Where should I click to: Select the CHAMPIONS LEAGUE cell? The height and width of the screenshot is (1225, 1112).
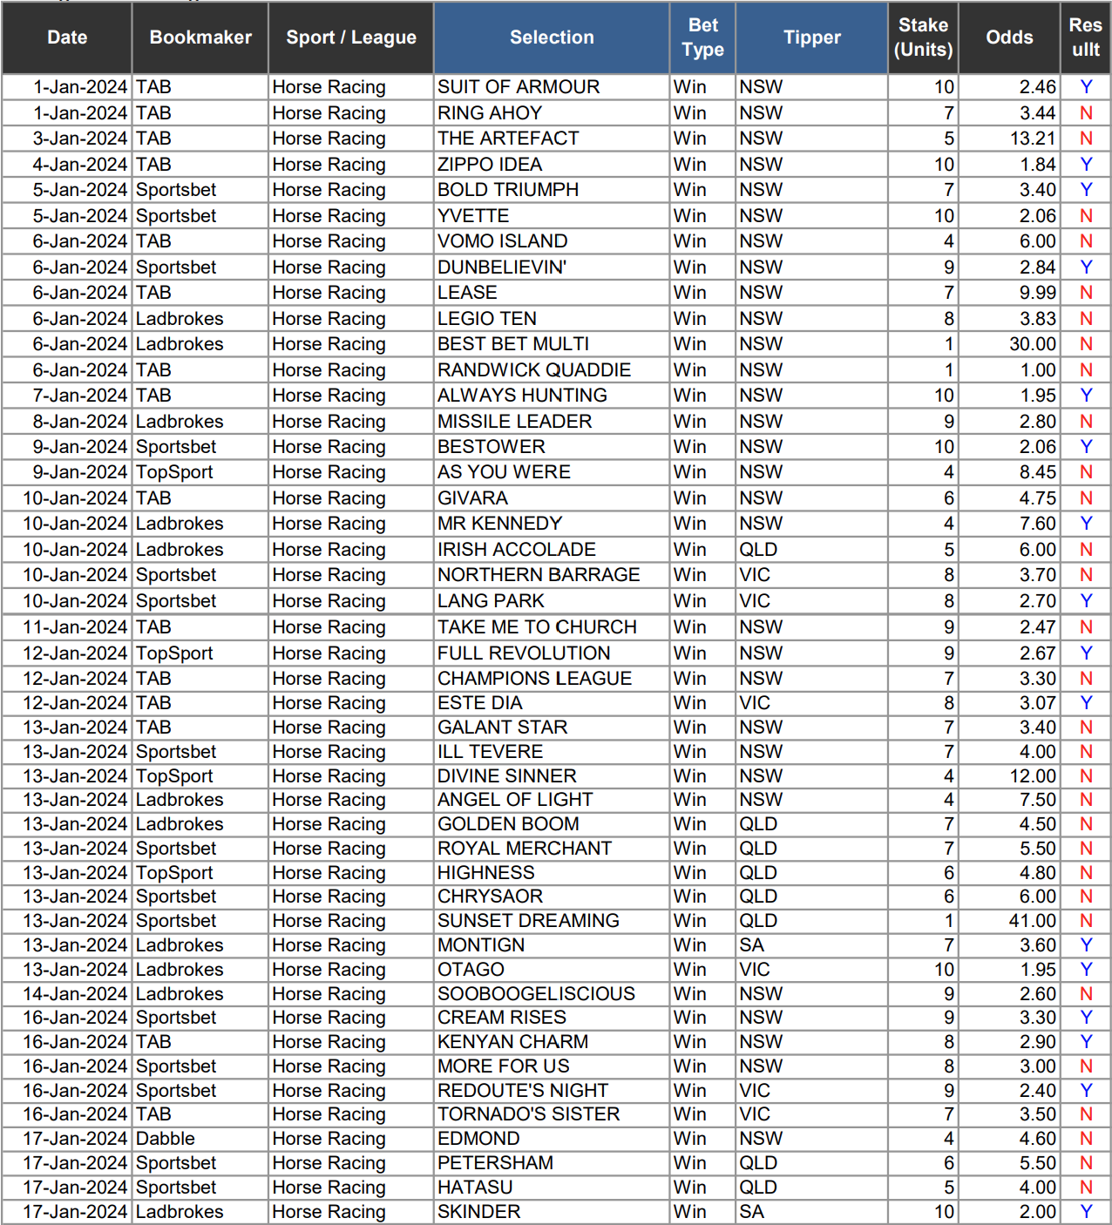[x=552, y=679]
